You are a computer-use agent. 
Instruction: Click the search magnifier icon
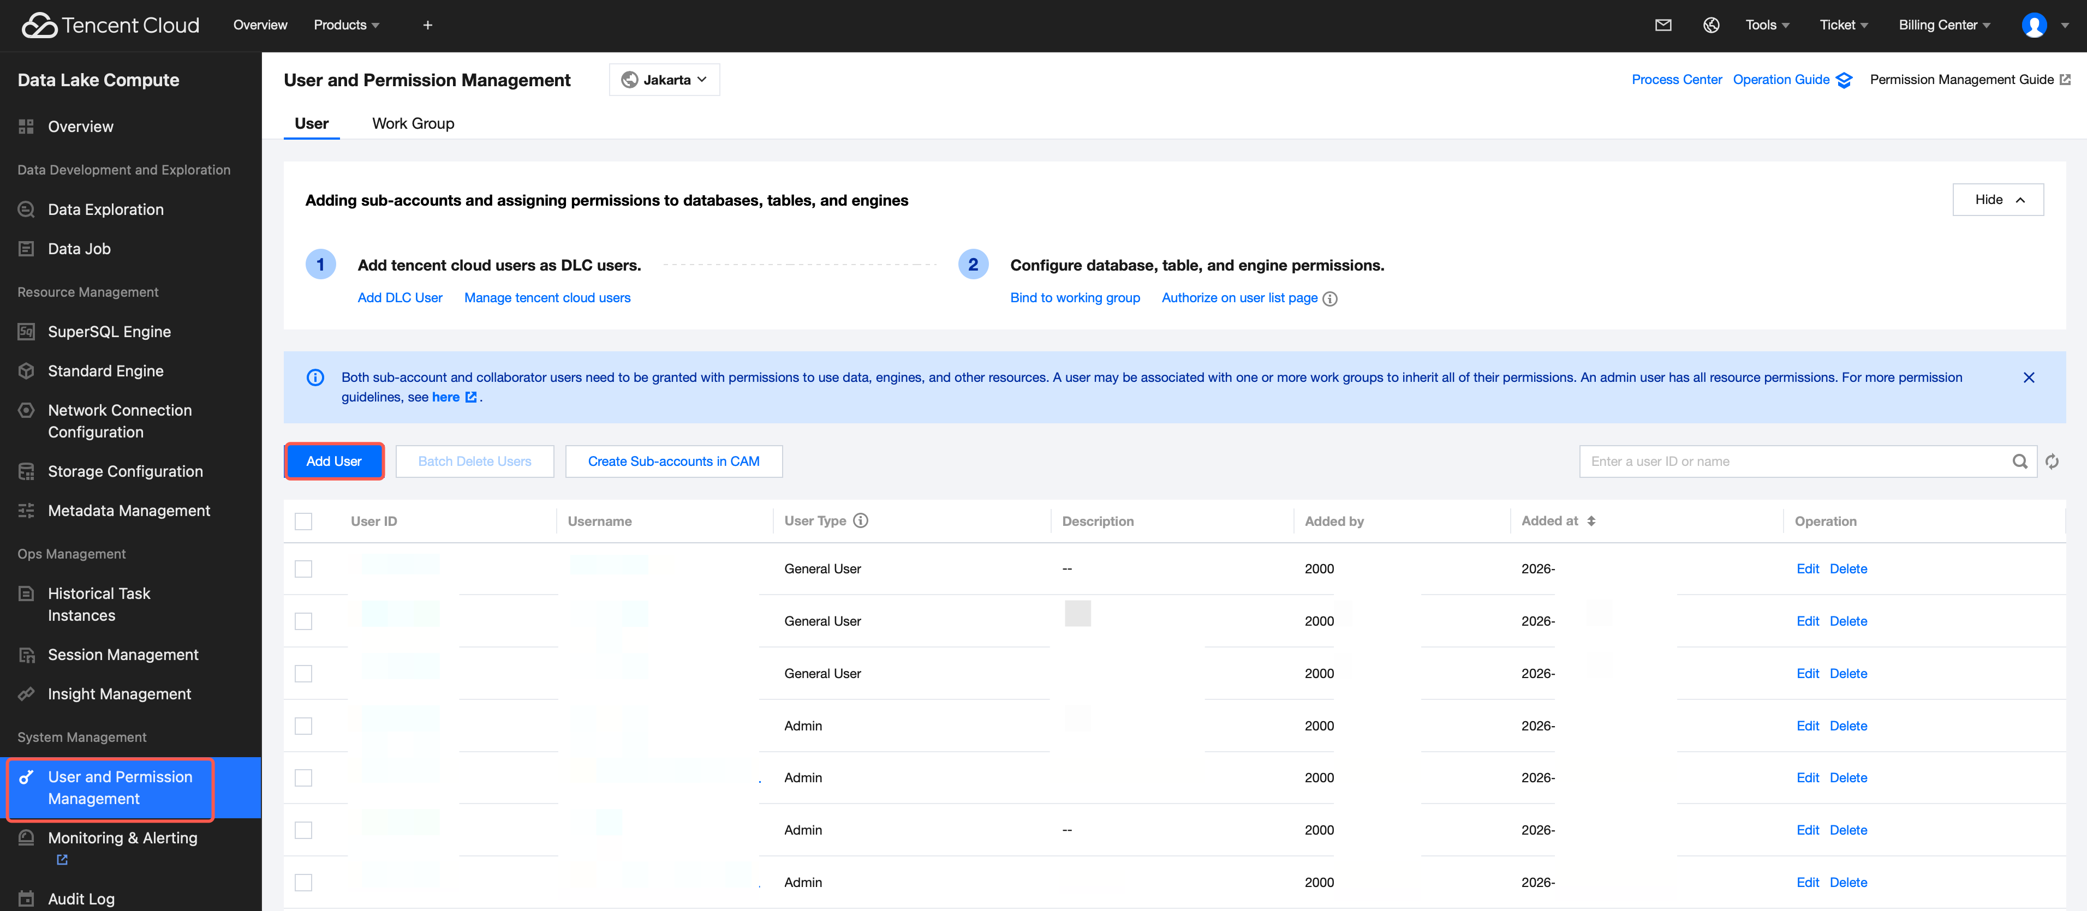tap(2020, 462)
